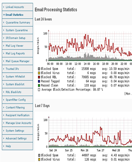Open the Mail Log Viewer

coord(17,46)
